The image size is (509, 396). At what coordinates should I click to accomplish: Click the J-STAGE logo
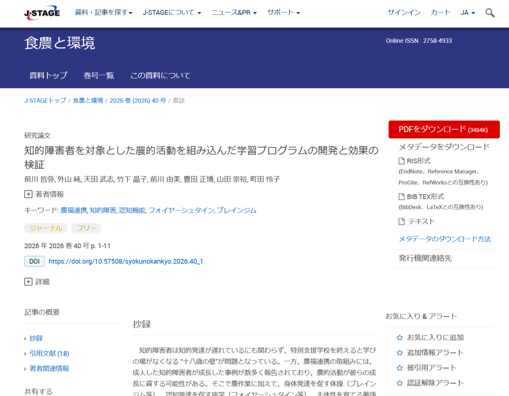tap(42, 13)
